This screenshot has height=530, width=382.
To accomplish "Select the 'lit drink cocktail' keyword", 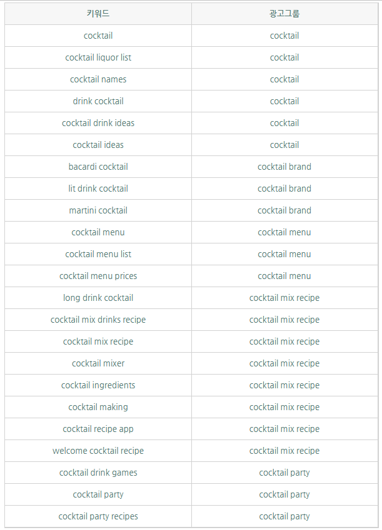I will pos(98,189).
